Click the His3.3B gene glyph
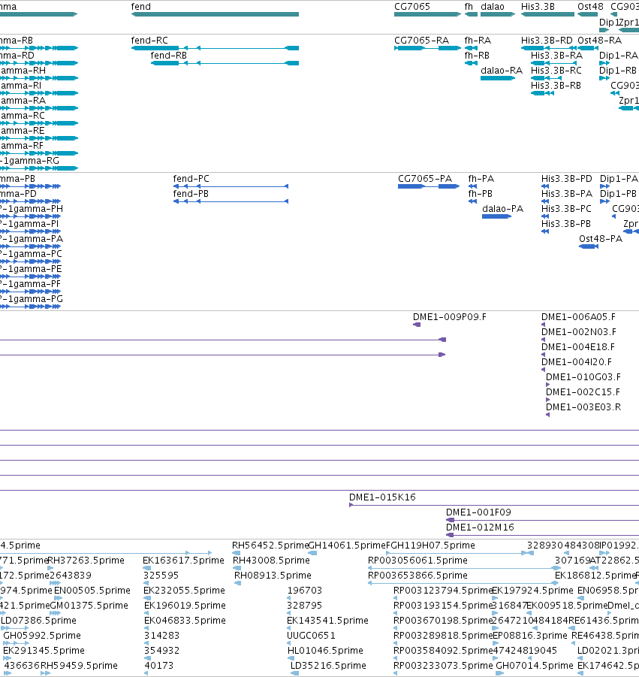The image size is (639, 677). pos(547,14)
